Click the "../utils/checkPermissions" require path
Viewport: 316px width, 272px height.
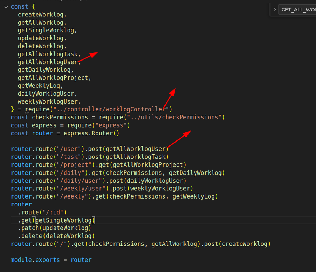(x=162, y=117)
